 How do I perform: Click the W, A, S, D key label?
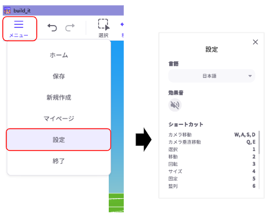tap(245, 135)
